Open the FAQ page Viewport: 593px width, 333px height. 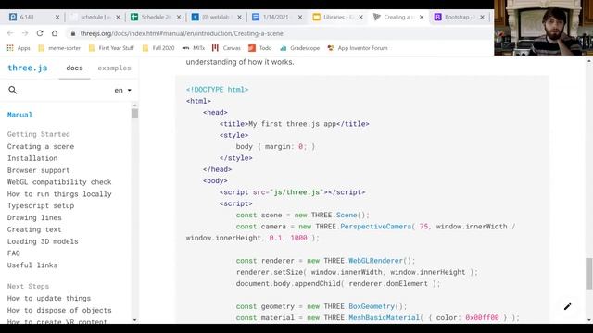point(14,253)
